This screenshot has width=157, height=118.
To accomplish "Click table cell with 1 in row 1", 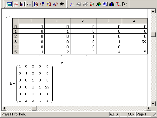I will 57,31.
